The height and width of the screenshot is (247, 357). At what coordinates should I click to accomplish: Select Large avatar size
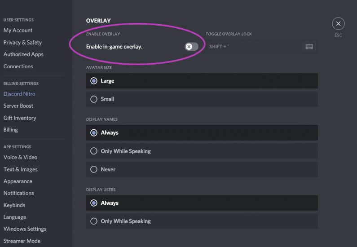[94, 81]
